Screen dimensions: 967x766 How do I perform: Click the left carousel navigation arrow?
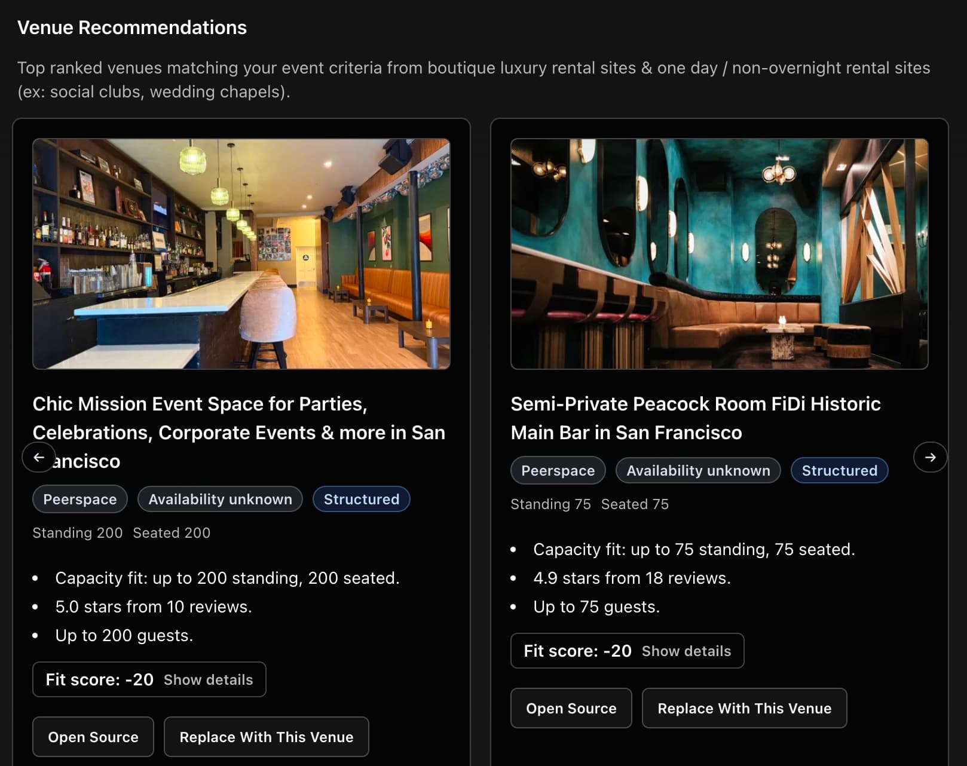[38, 456]
